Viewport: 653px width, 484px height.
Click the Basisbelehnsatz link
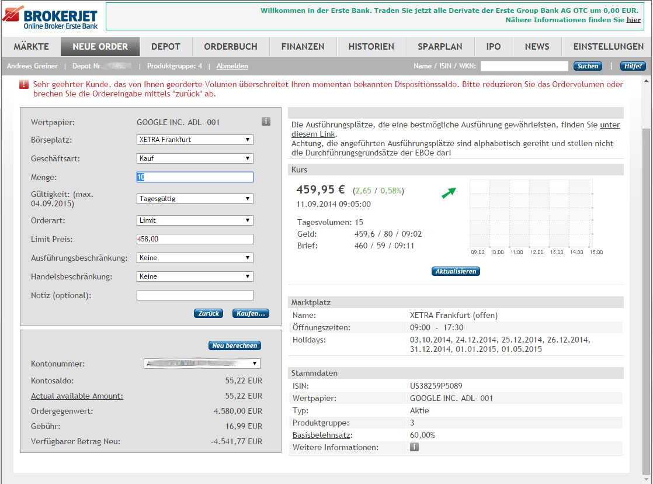tap(322, 435)
